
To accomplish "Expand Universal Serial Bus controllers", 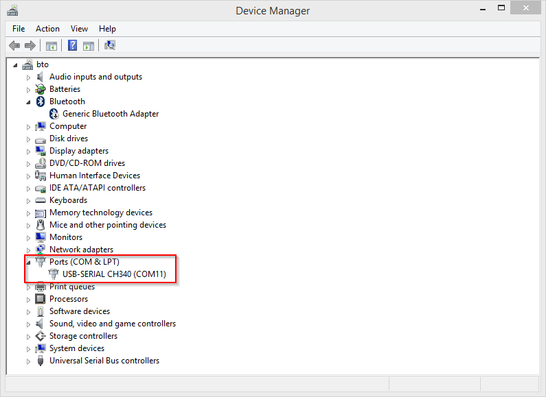I will tap(29, 361).
